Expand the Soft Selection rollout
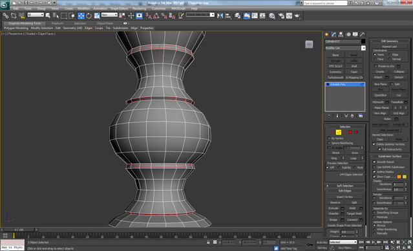Image resolution: width=413 pixels, height=251 pixels. click(x=344, y=186)
